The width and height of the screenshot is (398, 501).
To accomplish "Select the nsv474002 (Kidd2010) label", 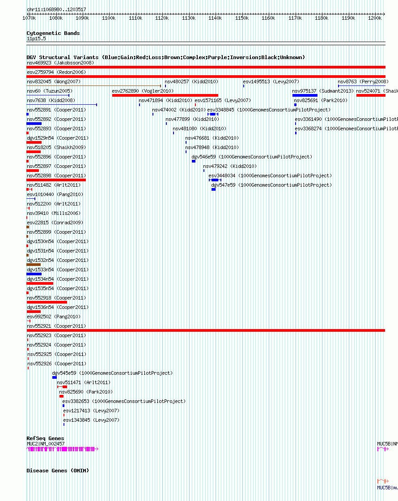I will point(179,110).
